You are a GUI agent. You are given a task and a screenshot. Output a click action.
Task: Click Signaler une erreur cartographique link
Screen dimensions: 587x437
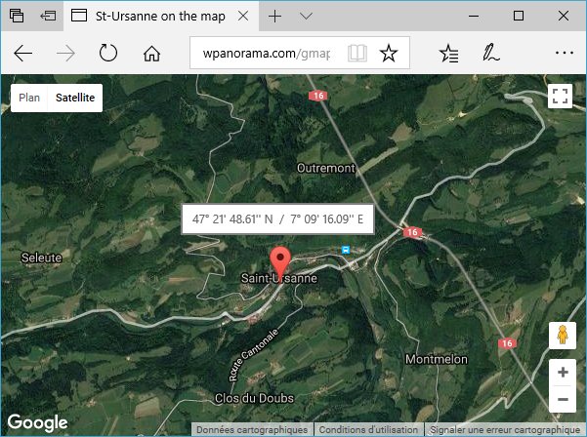pos(505,429)
